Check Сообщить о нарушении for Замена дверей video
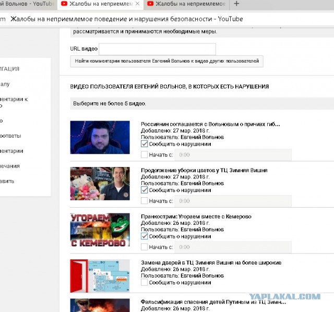Image resolution: width=334 pixels, height=312 pixels. coord(144,282)
